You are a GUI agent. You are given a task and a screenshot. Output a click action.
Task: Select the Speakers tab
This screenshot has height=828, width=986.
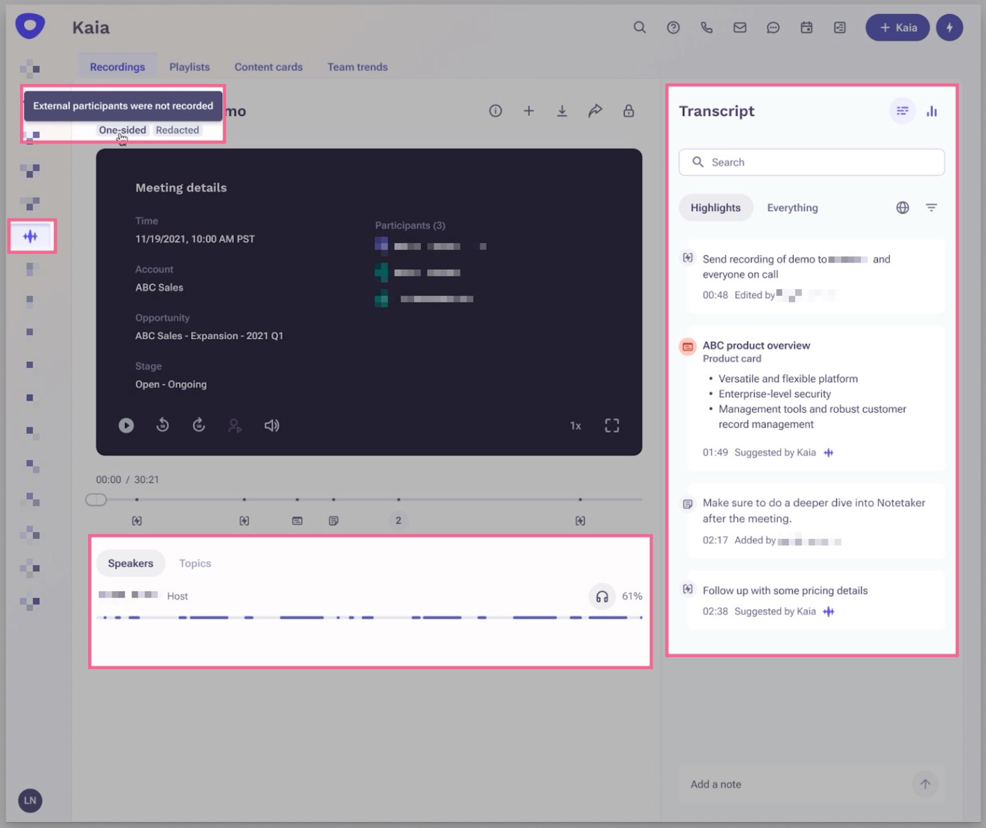(x=131, y=564)
